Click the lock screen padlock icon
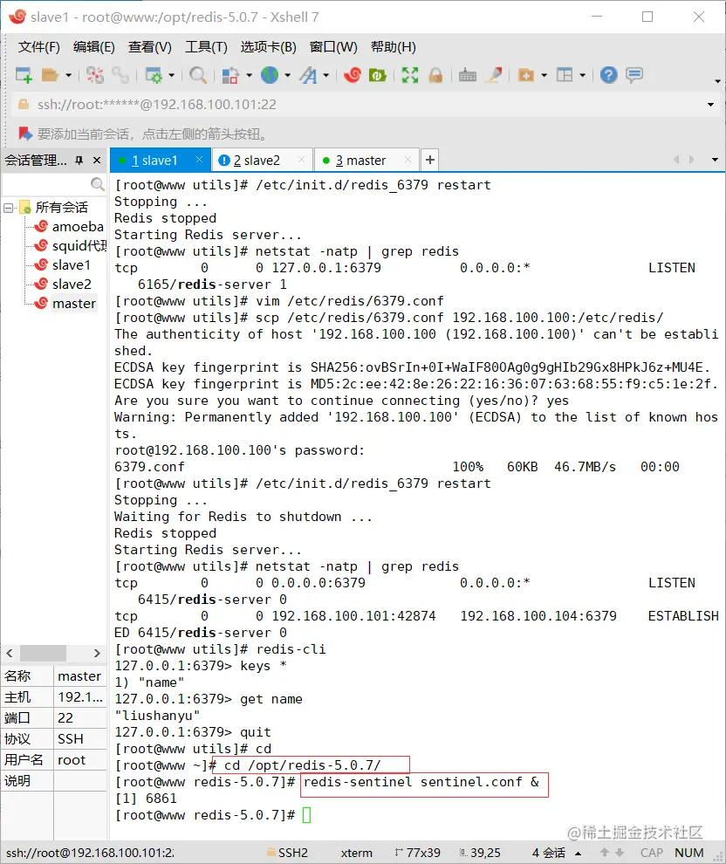 coord(435,75)
